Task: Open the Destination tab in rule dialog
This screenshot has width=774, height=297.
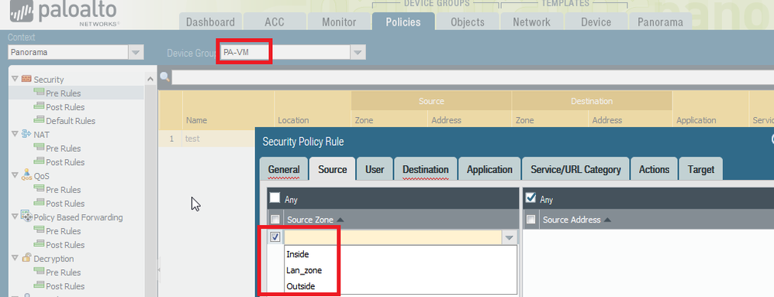Action: click(426, 170)
